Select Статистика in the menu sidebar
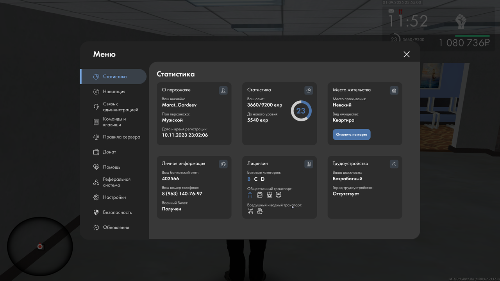 coord(113,76)
